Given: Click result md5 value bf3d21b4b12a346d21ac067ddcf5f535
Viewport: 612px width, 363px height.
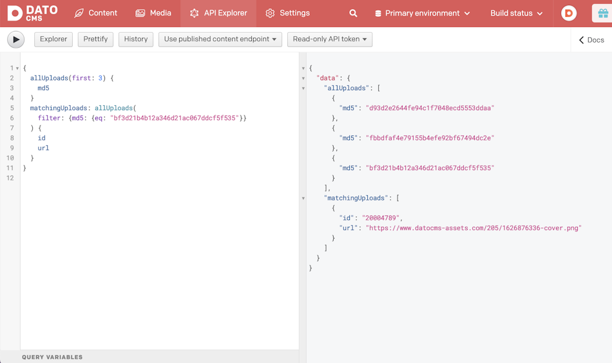Looking at the screenshot, I should coord(430,168).
